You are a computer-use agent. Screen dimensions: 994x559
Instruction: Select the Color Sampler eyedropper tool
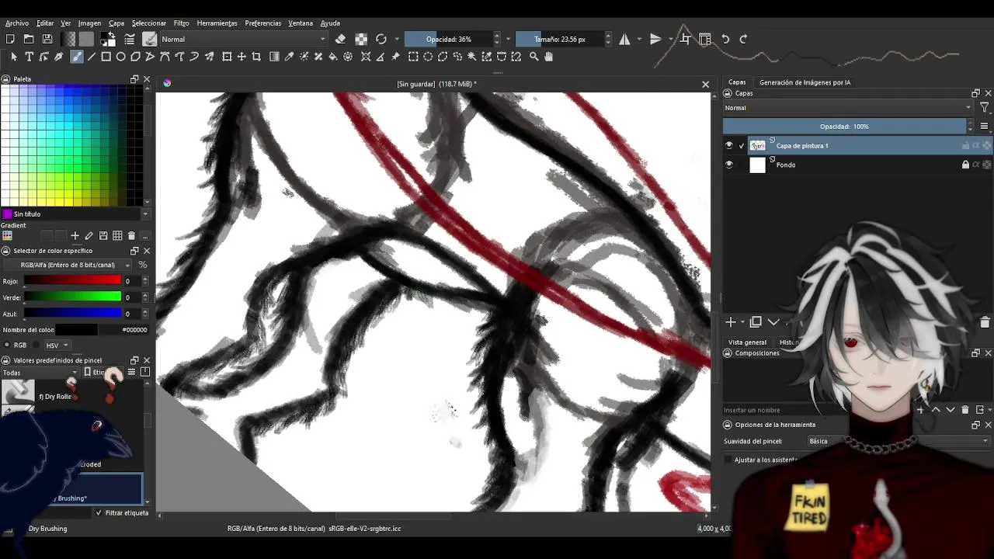(289, 57)
